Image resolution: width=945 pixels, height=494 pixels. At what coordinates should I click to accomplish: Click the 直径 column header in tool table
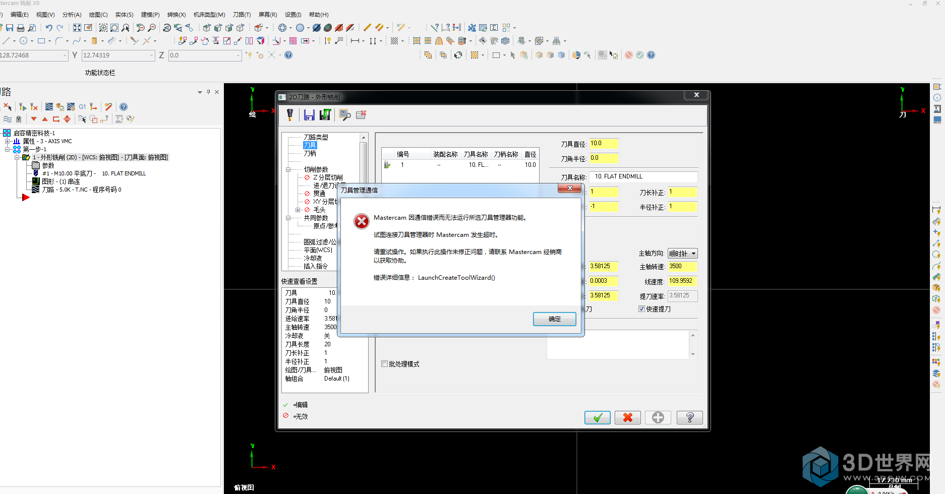(x=530, y=154)
